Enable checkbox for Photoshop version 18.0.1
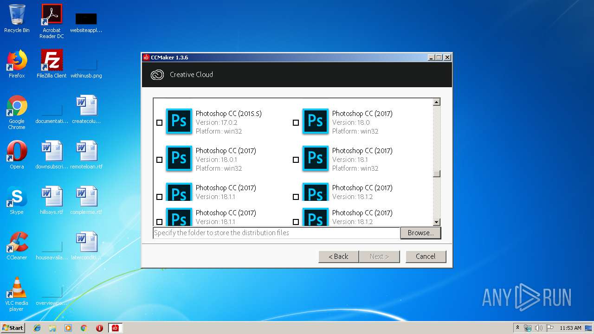Image resolution: width=594 pixels, height=334 pixels. click(x=159, y=160)
